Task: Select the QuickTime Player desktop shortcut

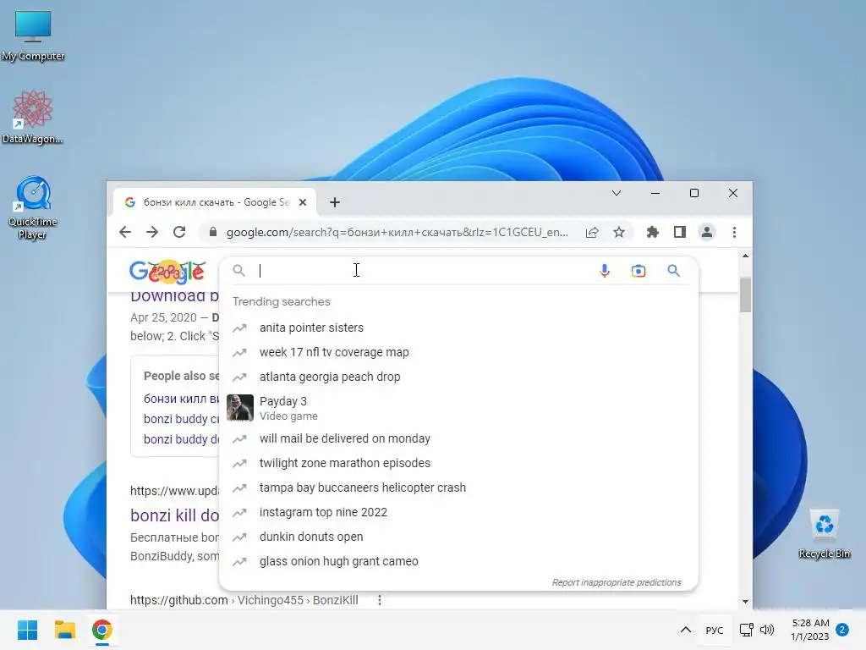Action: click(33, 208)
